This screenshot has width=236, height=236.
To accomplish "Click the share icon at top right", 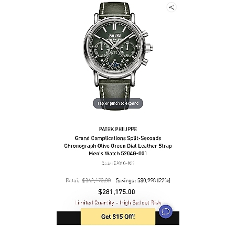I will click(171, 7).
